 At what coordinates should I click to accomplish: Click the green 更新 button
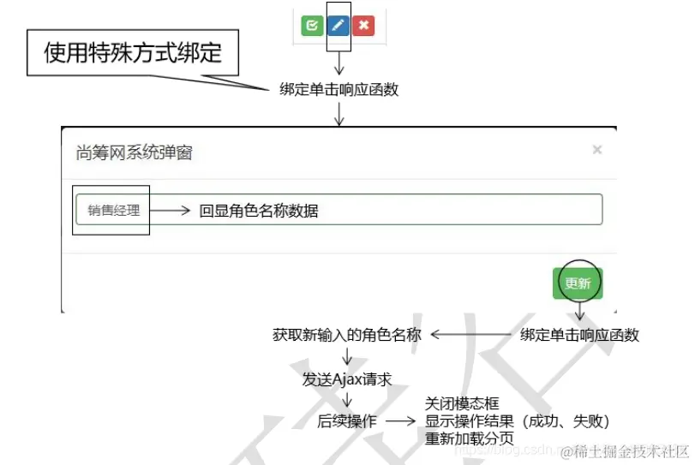578,283
